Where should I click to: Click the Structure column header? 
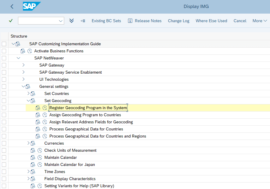(x=19, y=36)
